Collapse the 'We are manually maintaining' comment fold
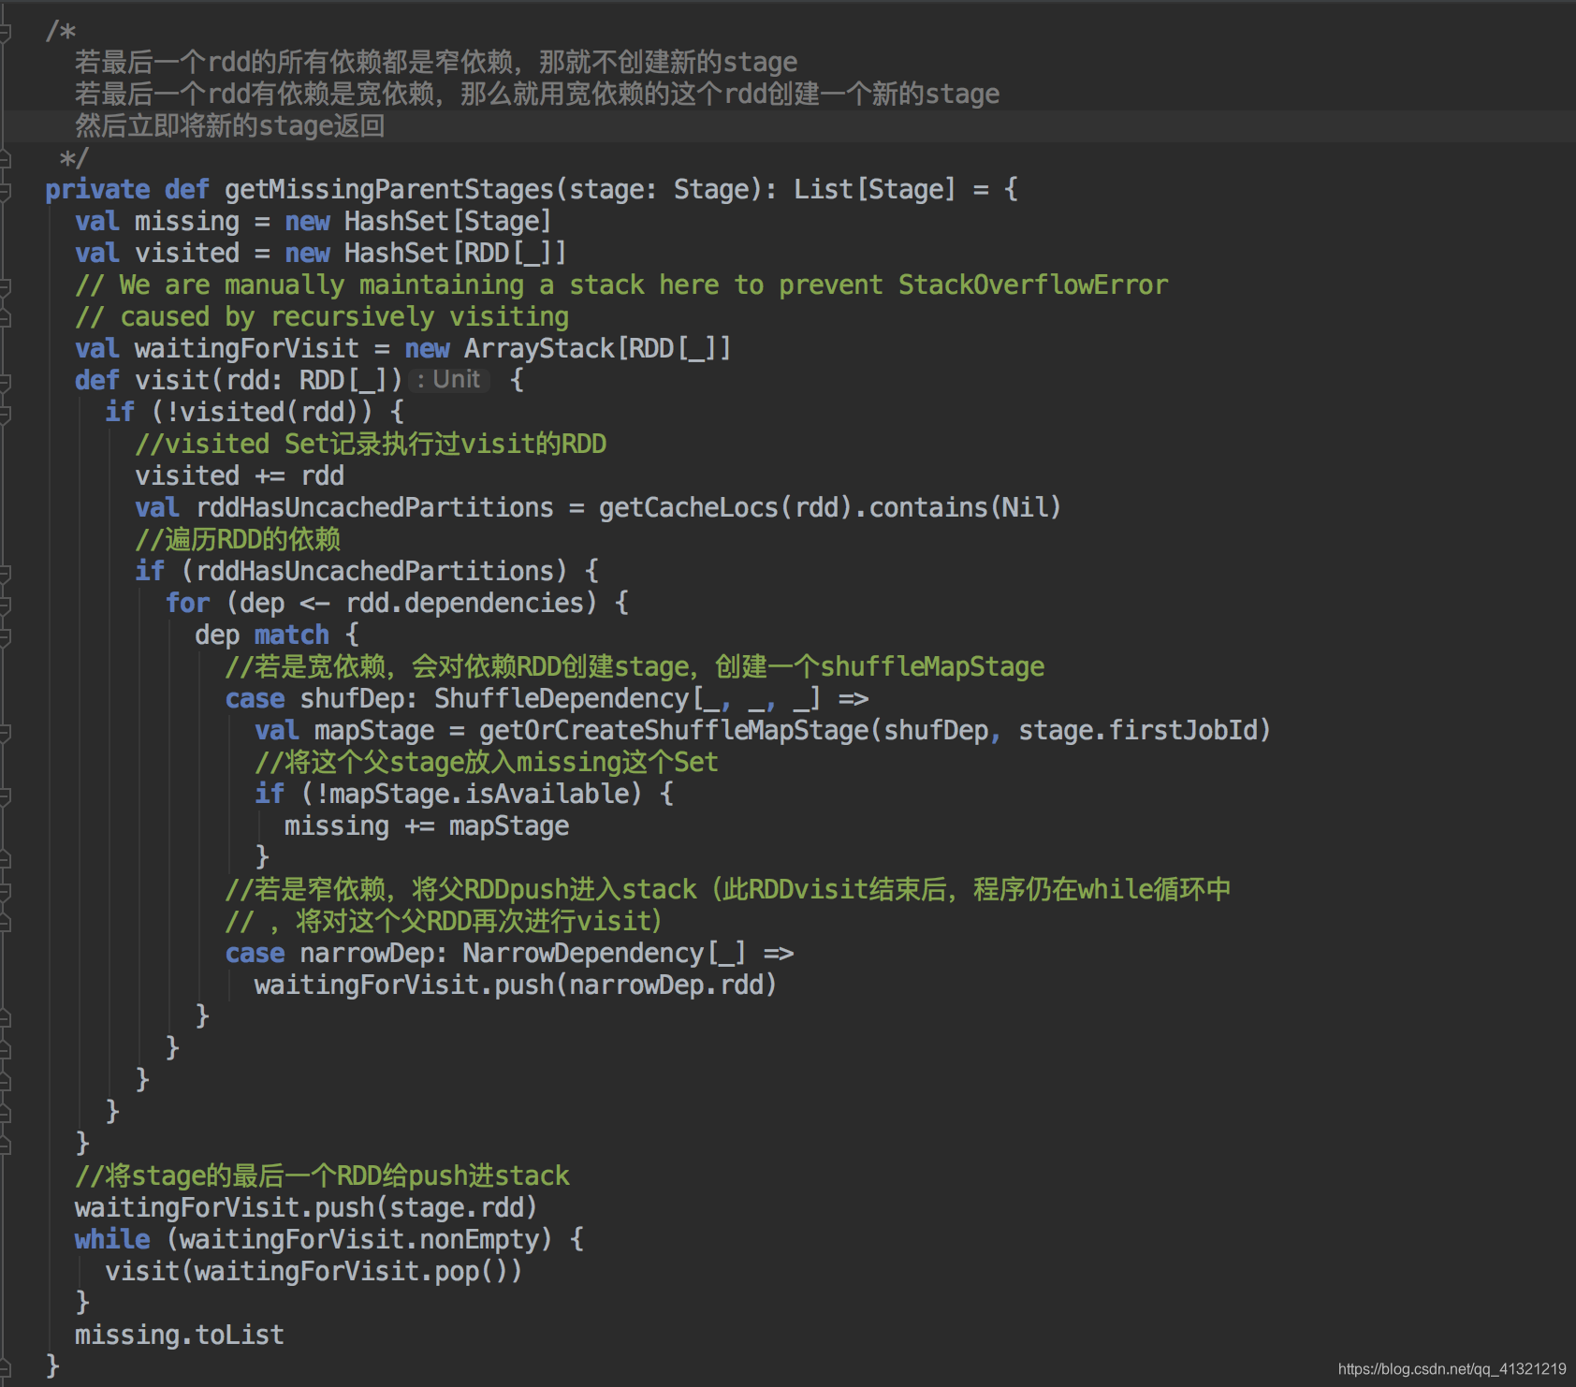This screenshot has height=1387, width=1576. point(5,286)
